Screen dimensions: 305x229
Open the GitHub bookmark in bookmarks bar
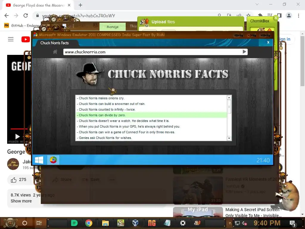pyautogui.click(x=22, y=26)
